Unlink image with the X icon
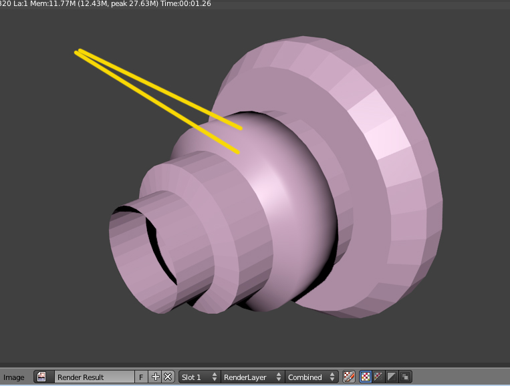510x386 pixels. tap(168, 377)
